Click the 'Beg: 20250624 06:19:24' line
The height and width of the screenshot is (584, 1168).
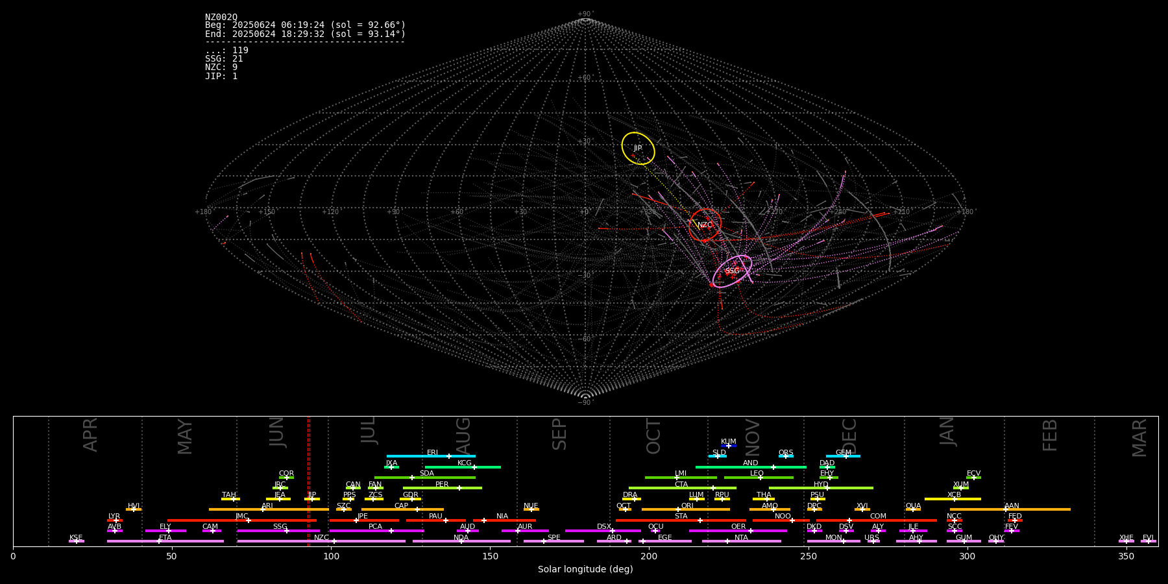[x=305, y=25]
